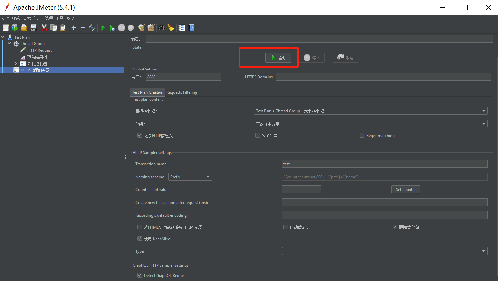Click the Clear All toolbar icon (double broom)
This screenshot has width=498, height=281.
pos(151,28)
